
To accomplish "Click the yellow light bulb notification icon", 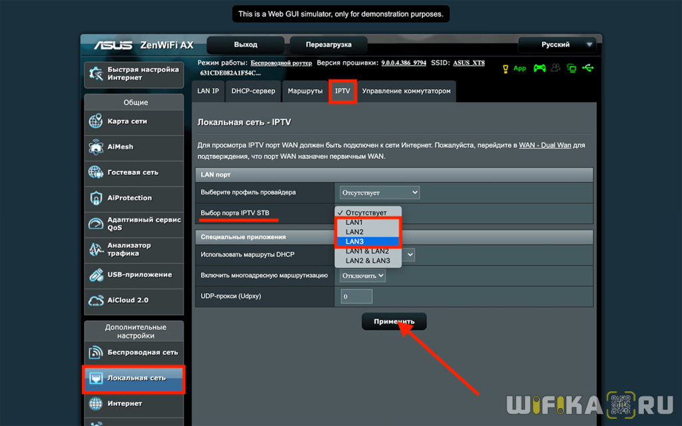I will [506, 68].
